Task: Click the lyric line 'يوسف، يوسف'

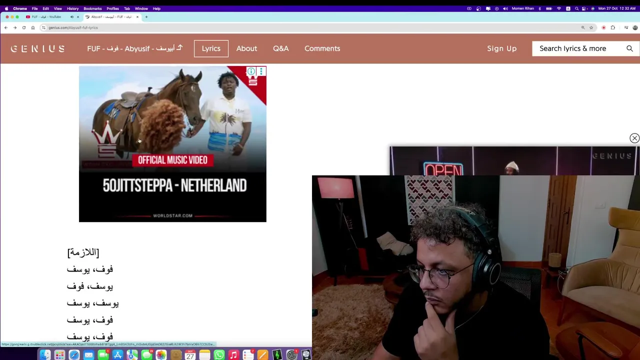Action: coord(93,303)
